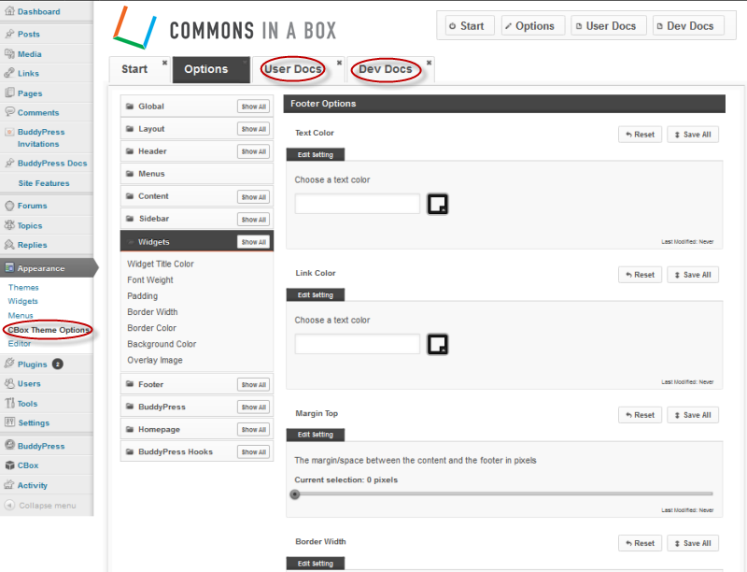The height and width of the screenshot is (572, 747).
Task: Show all Widgets options
Action: click(x=253, y=242)
